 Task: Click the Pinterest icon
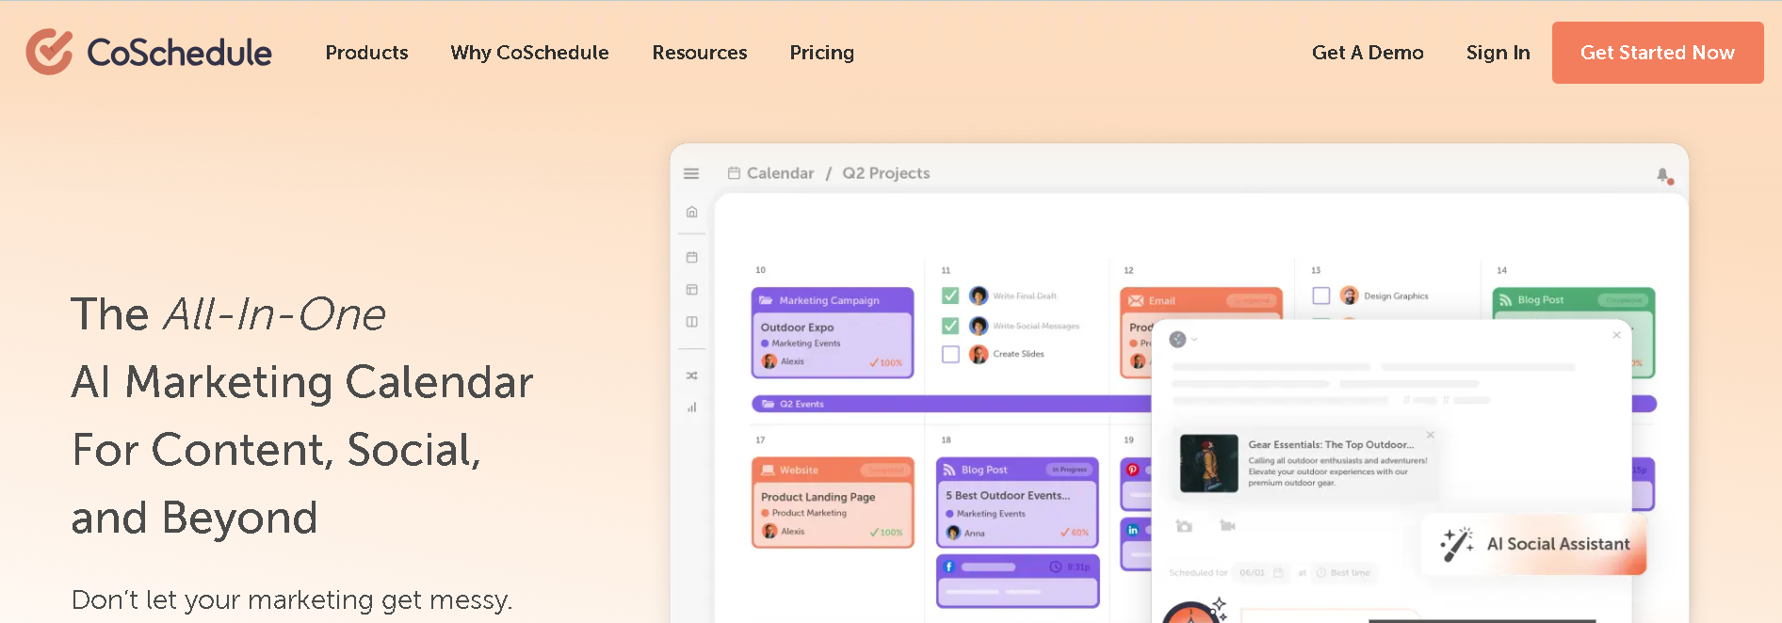tap(1133, 469)
